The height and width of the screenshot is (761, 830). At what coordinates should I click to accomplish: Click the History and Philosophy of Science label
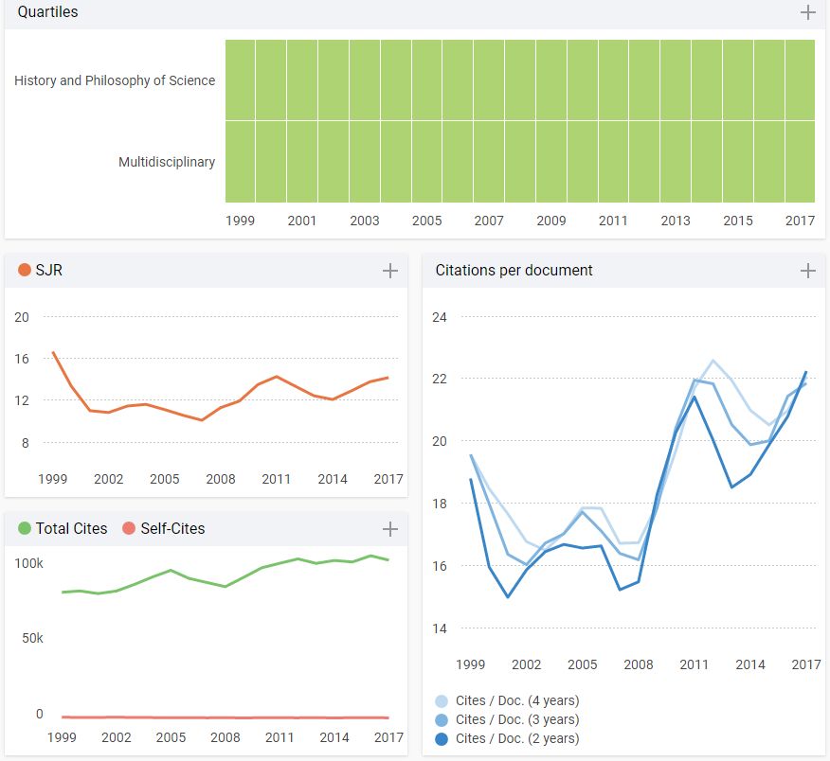[x=115, y=80]
